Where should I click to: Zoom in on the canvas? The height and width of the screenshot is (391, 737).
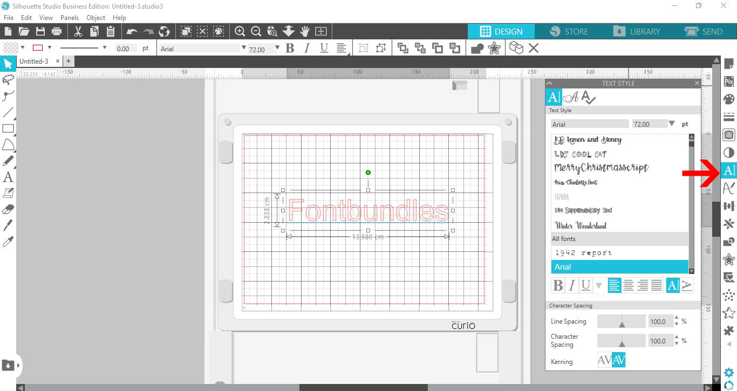click(x=240, y=31)
